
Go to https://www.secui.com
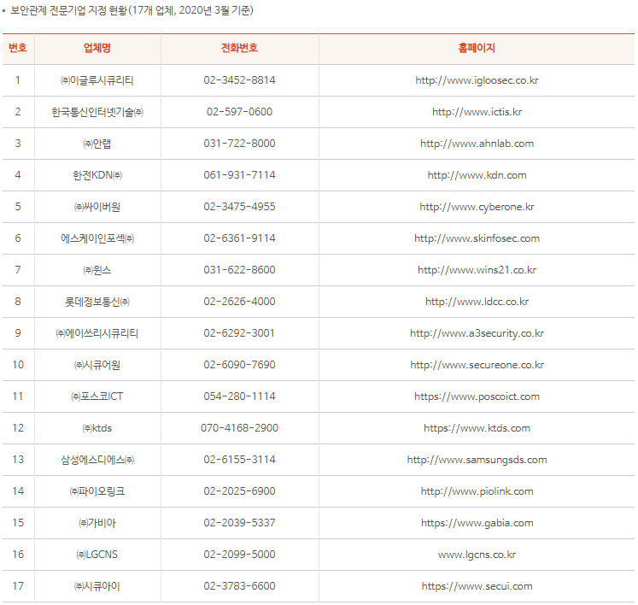point(477,586)
